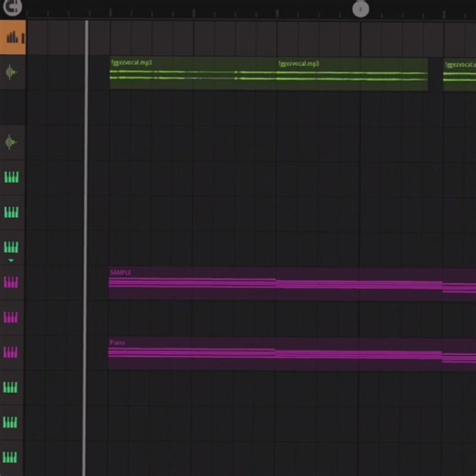Select the magenta keyboard icon of the Piano track

(11, 352)
